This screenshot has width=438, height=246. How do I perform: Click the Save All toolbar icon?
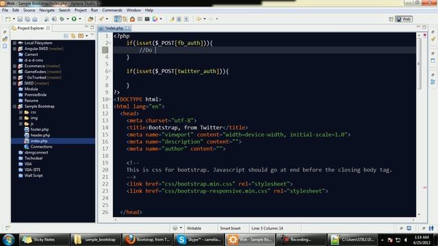pos(27,19)
